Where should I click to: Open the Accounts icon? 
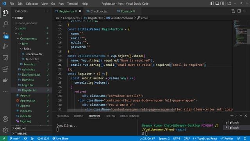coord(5,119)
